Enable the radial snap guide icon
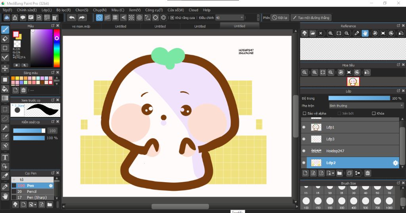Image resolution: width=406 pixels, height=213 pixels. [131, 17]
